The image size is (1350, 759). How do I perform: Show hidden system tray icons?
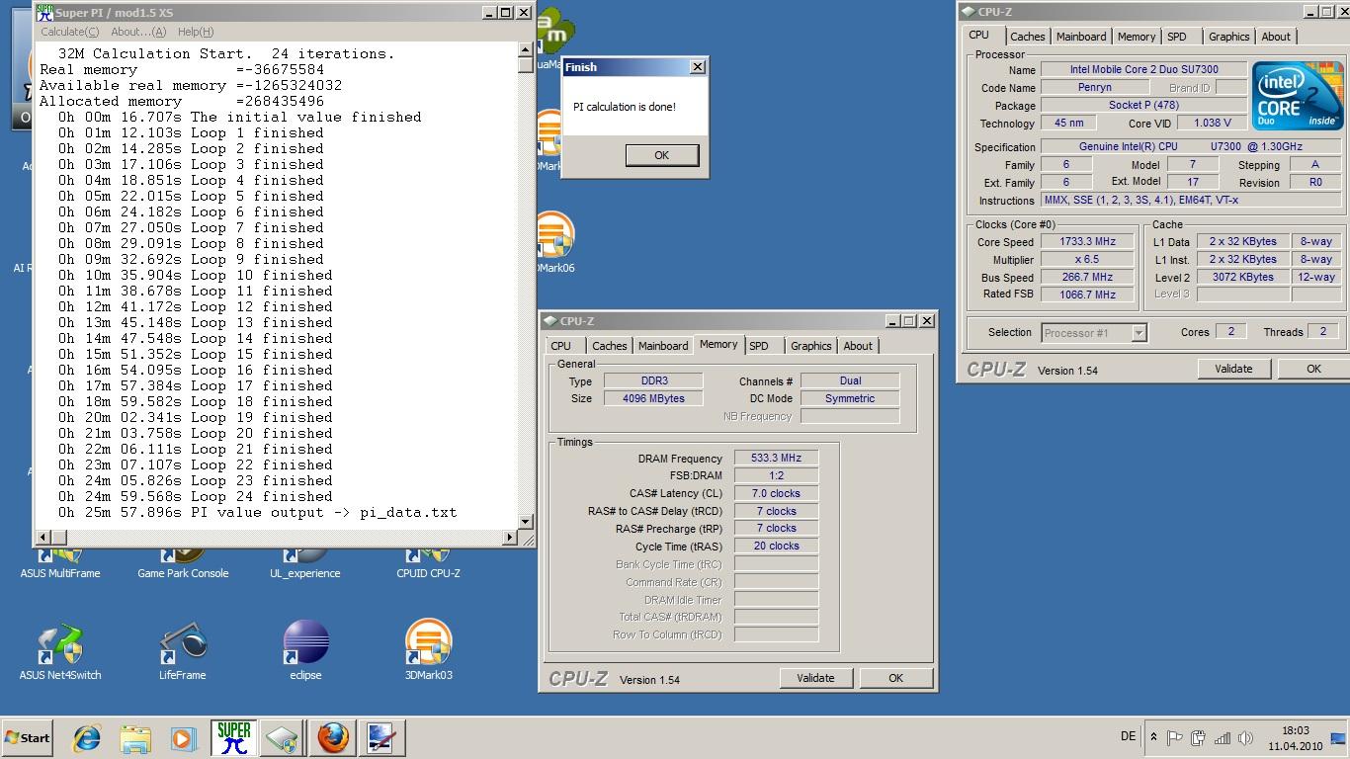[1153, 737]
